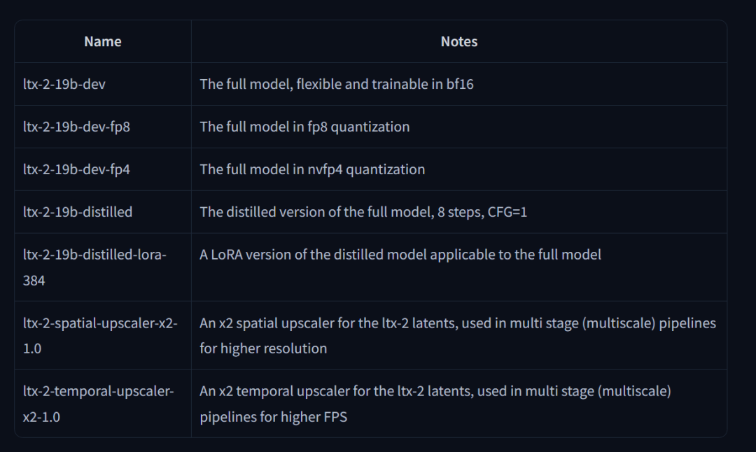Click the x2 spatial upscaler description
Viewport: 756px width, 452px height.
click(x=457, y=336)
